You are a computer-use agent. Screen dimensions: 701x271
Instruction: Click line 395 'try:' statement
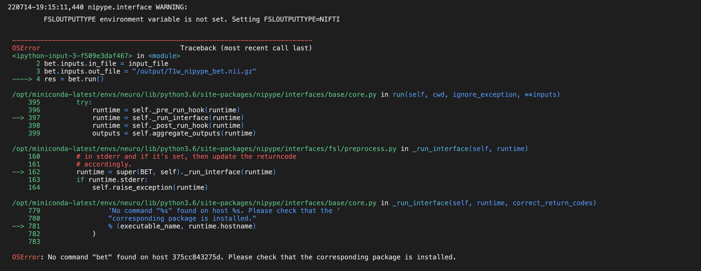[x=84, y=102]
